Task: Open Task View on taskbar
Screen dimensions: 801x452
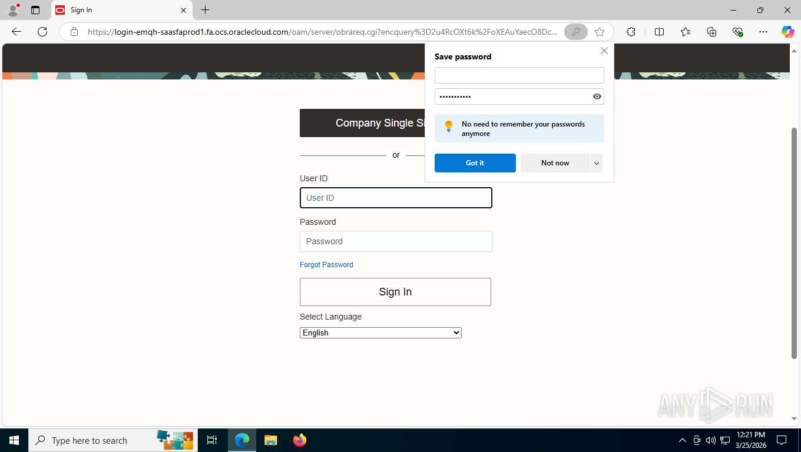Action: [x=212, y=440]
